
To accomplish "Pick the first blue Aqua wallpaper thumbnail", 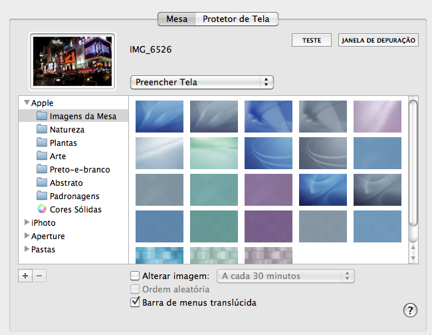I will (160, 117).
